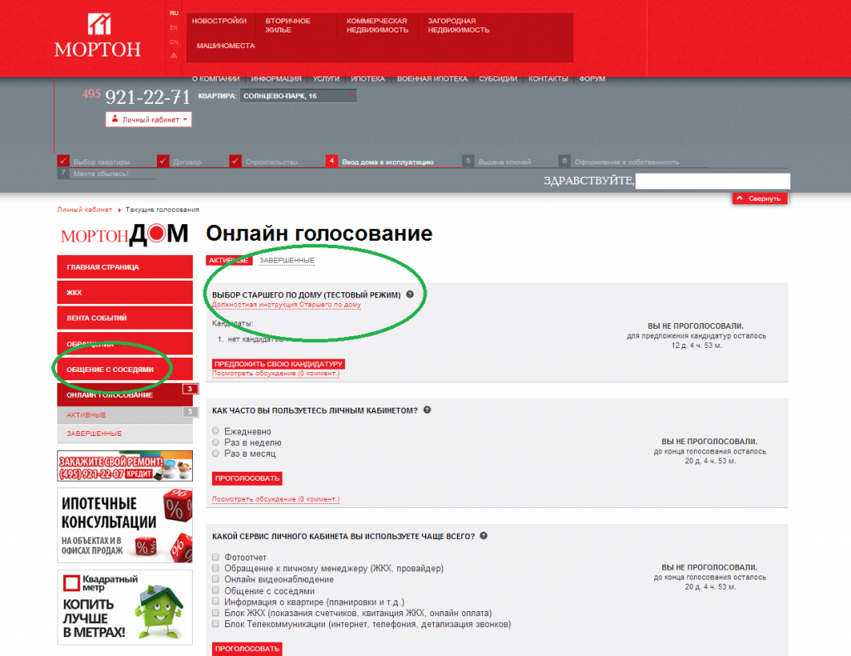The width and height of the screenshot is (851, 656).
Task: Go to the Ипотека page
Action: click(x=367, y=79)
